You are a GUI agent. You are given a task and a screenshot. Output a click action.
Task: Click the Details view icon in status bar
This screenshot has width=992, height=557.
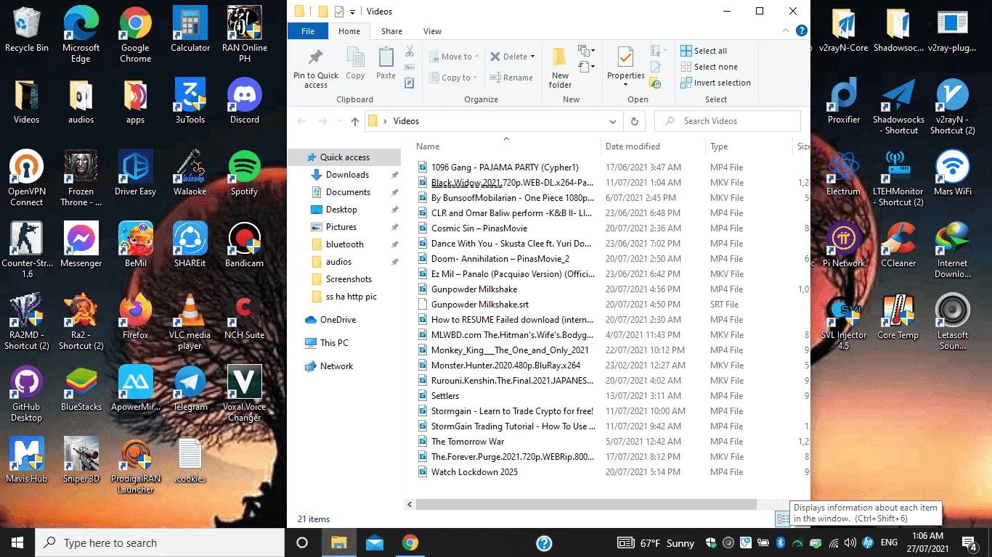click(x=782, y=519)
